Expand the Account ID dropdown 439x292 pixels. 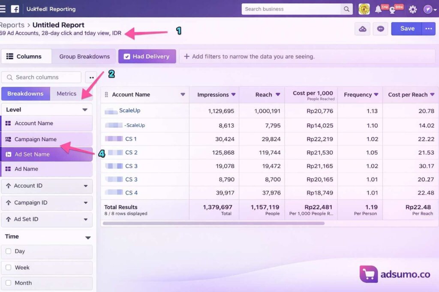pyautogui.click(x=85, y=186)
